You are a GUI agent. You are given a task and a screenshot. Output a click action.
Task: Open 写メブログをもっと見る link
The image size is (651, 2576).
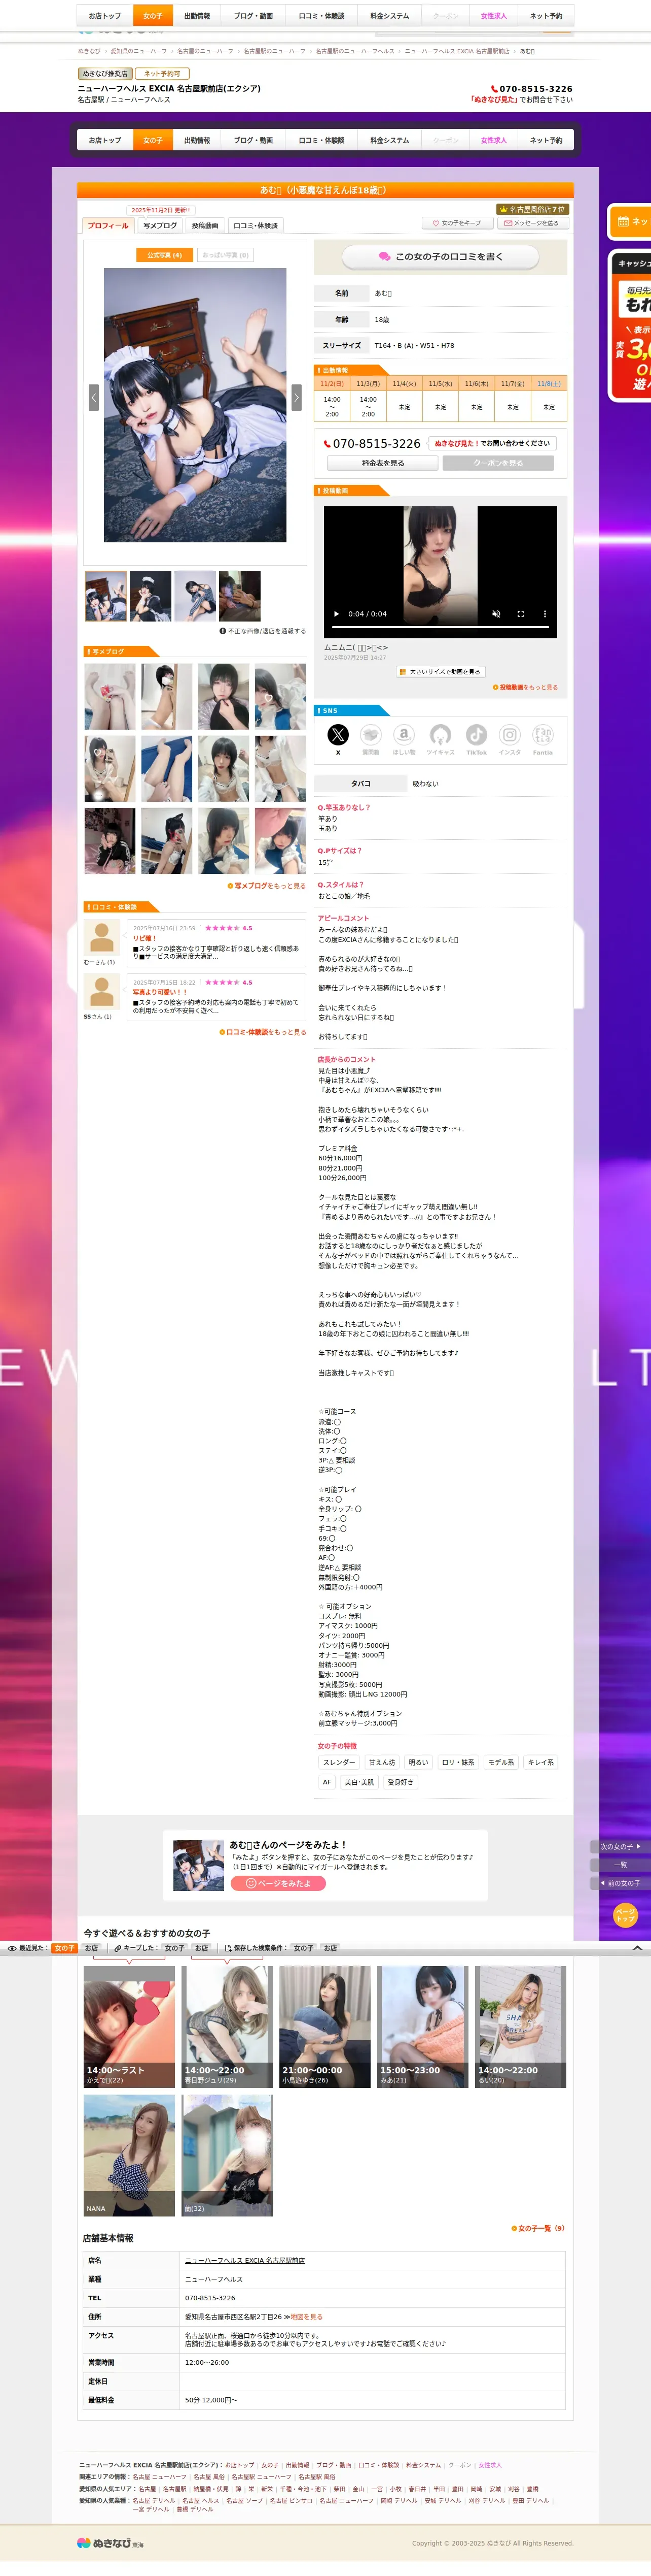pos(267,886)
